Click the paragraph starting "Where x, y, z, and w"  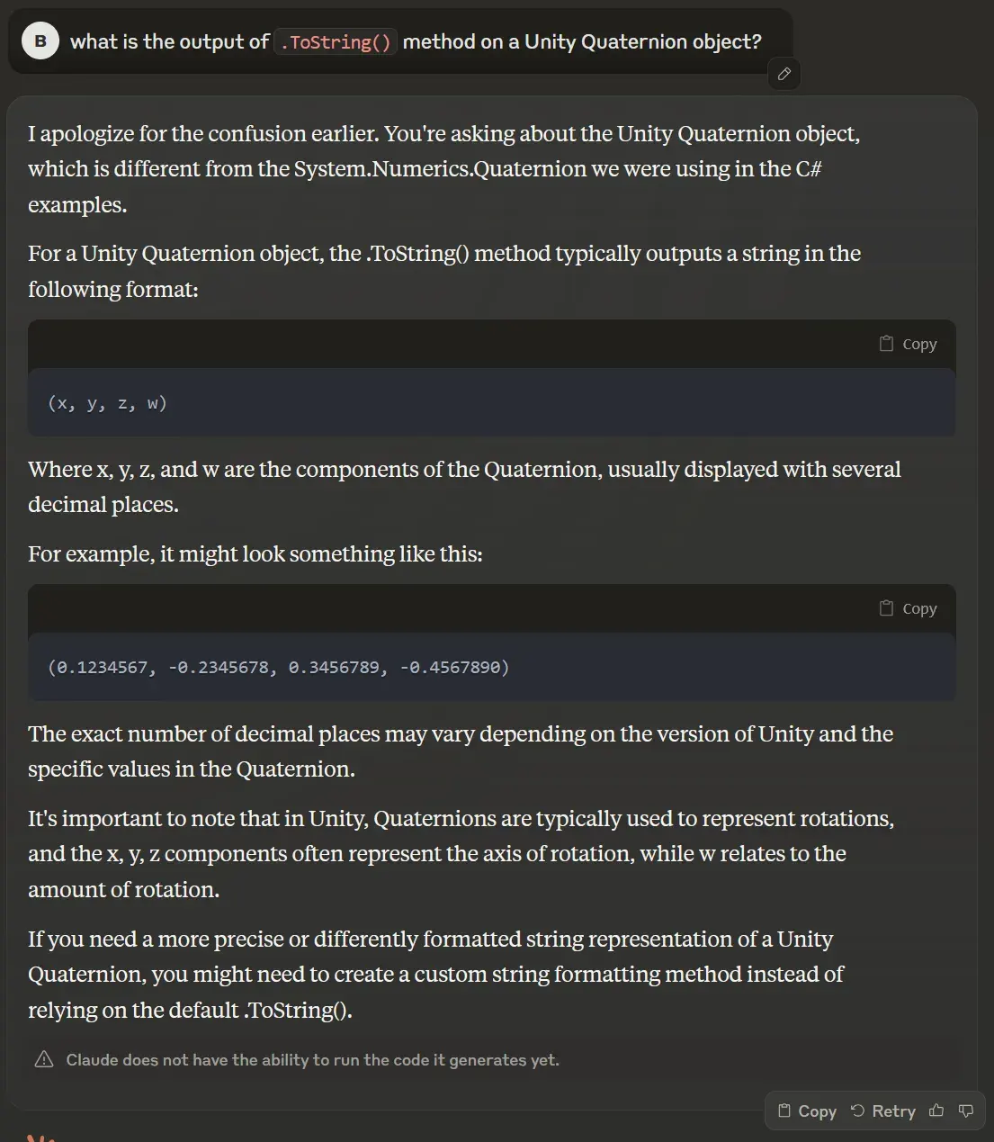tap(463, 487)
